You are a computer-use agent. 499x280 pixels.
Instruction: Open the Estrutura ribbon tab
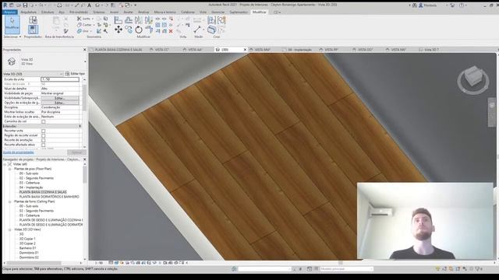pyautogui.click(x=48, y=12)
